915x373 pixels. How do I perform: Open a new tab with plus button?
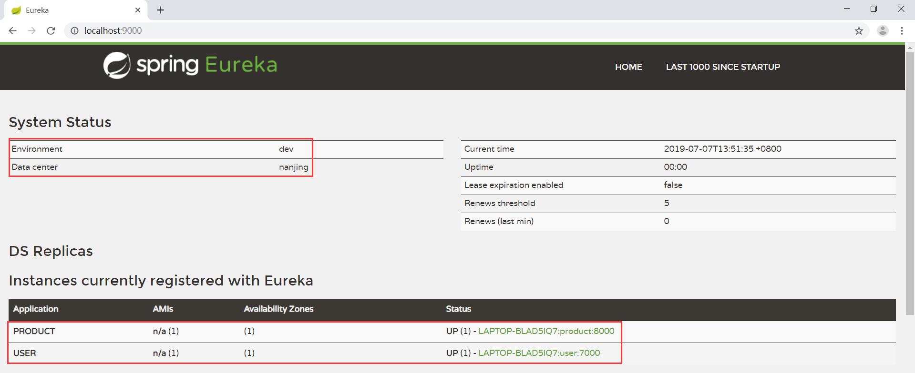pyautogui.click(x=160, y=10)
